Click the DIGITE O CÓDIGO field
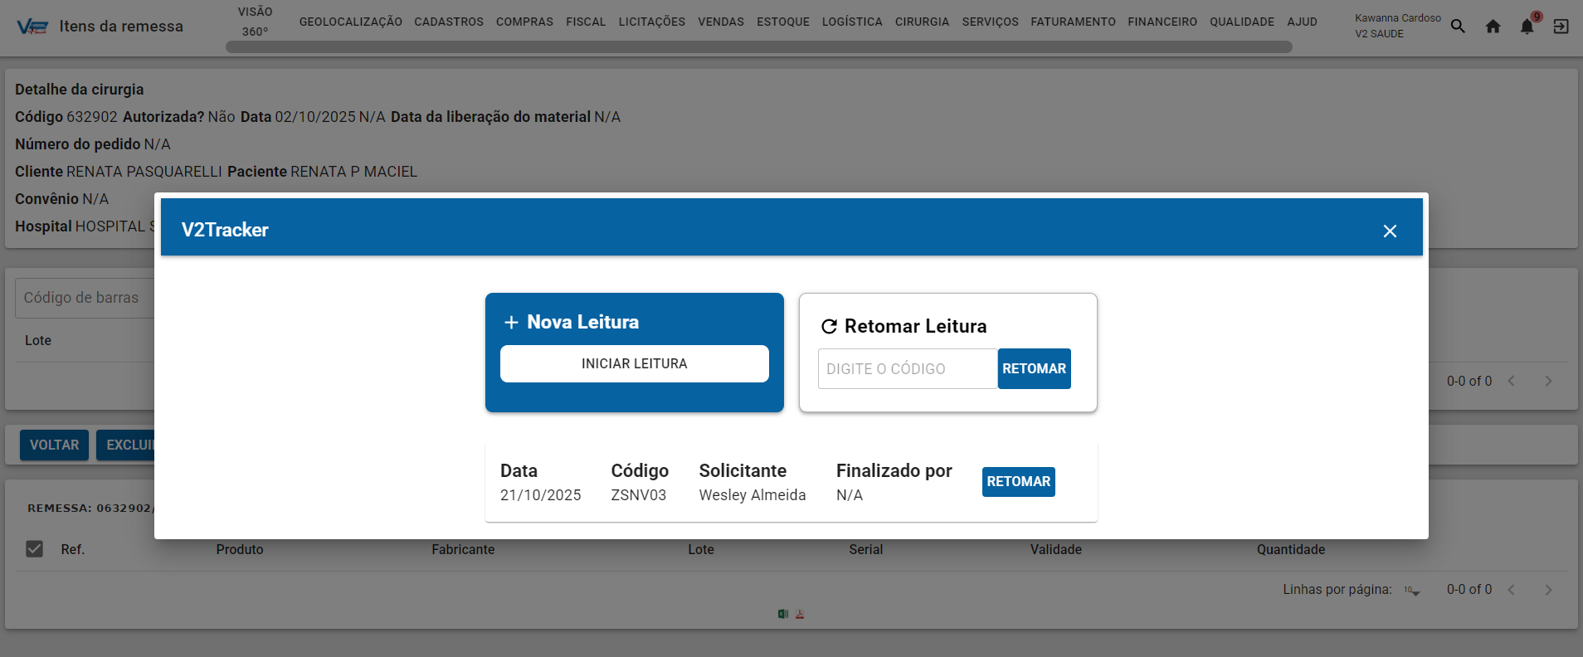The image size is (1583, 657). pos(907,369)
